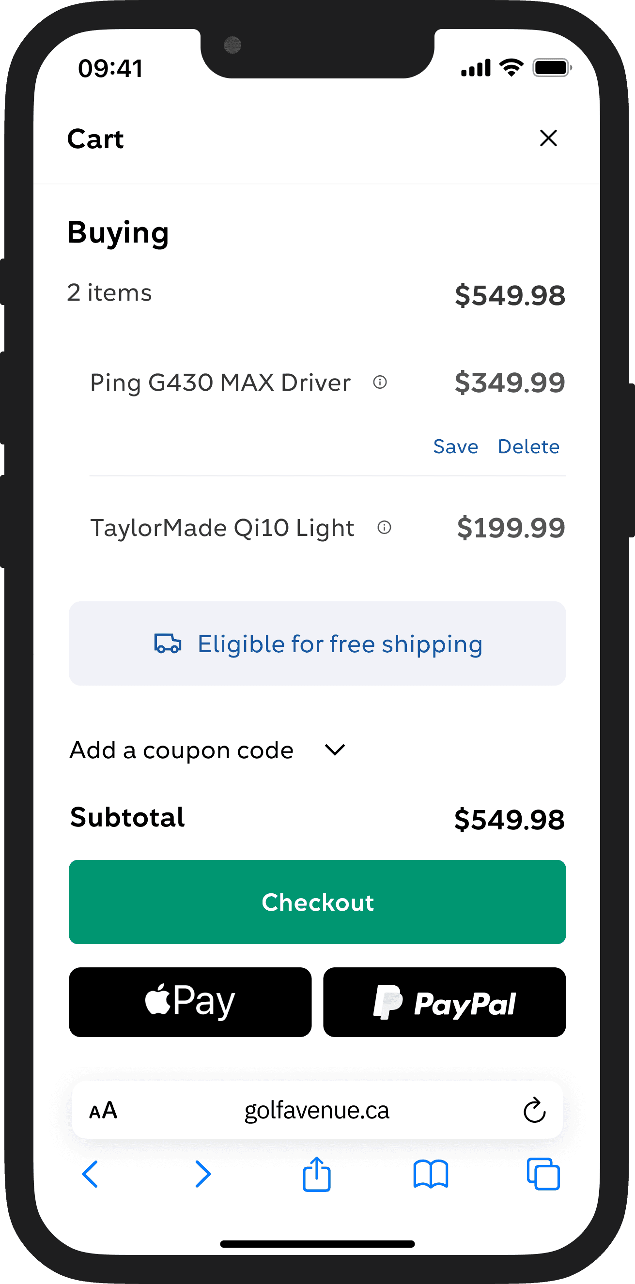Screen dimensions: 635x1284
Task: Click the coupon code chevron arrow
Action: 335,749
